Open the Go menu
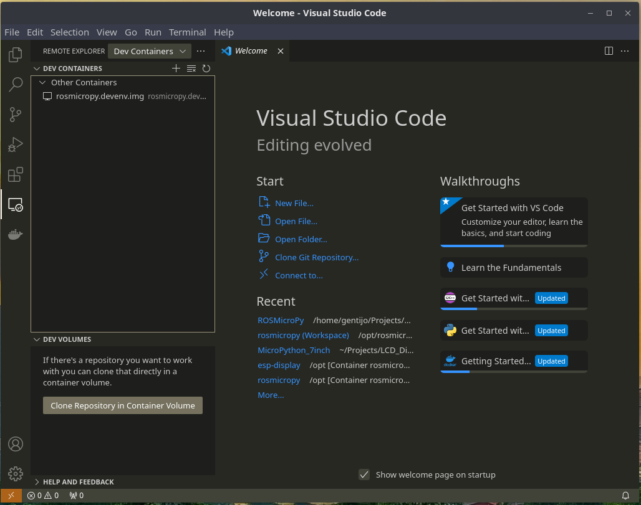 131,32
